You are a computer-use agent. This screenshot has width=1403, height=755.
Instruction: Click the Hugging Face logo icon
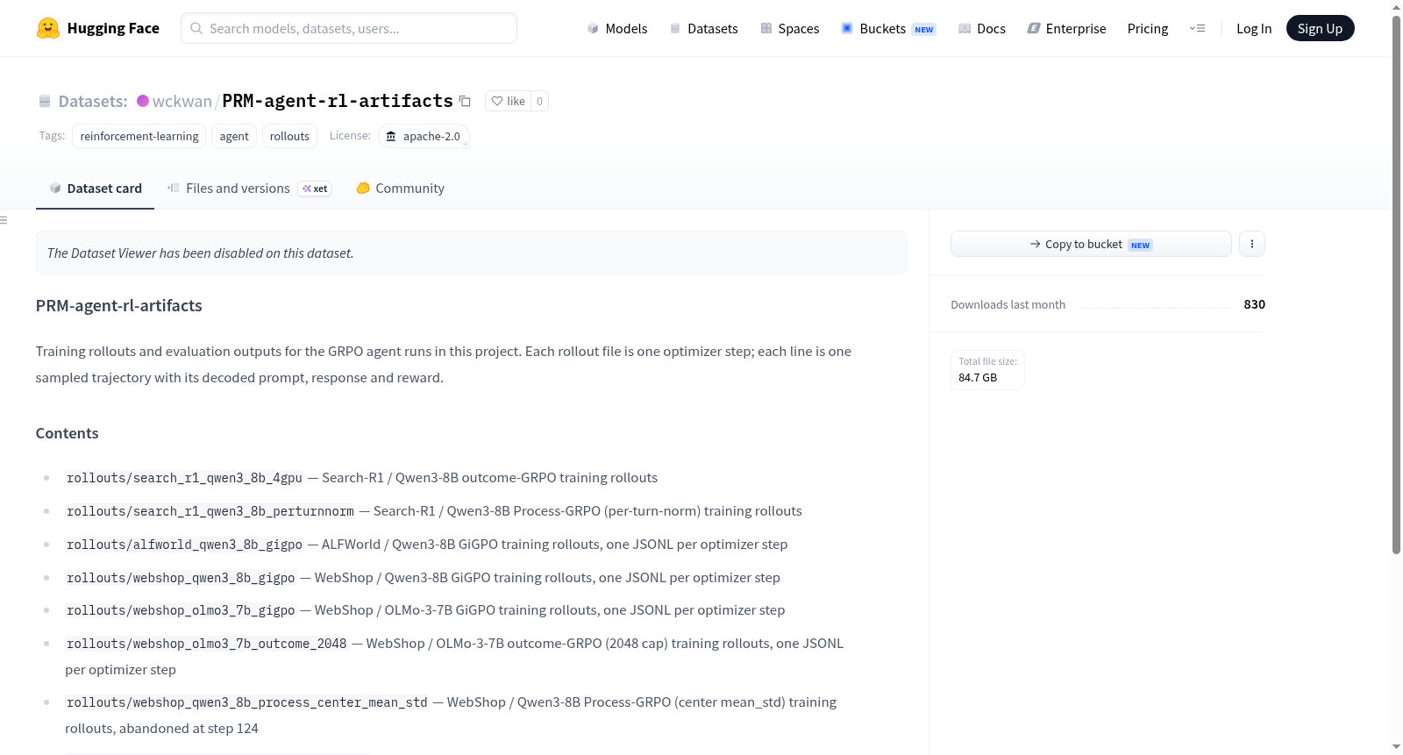pos(48,28)
